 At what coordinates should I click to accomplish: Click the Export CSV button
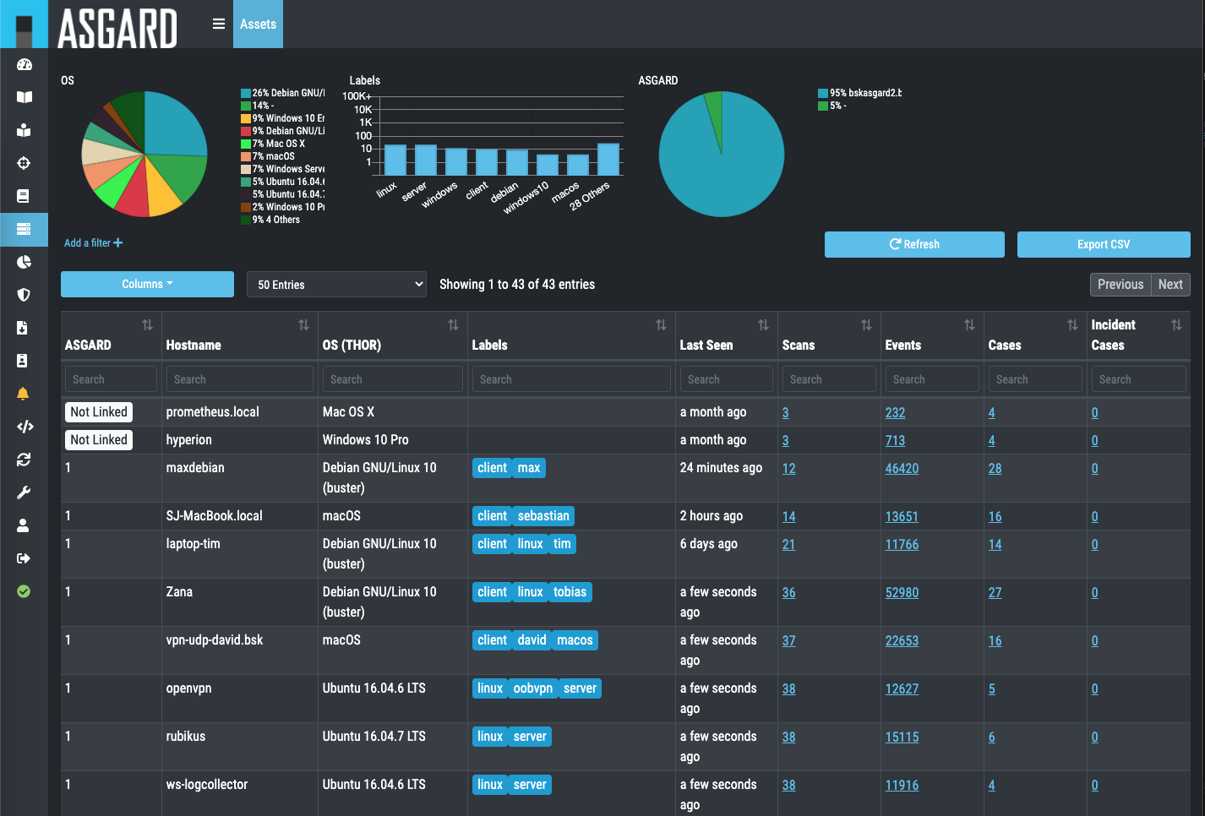point(1103,244)
